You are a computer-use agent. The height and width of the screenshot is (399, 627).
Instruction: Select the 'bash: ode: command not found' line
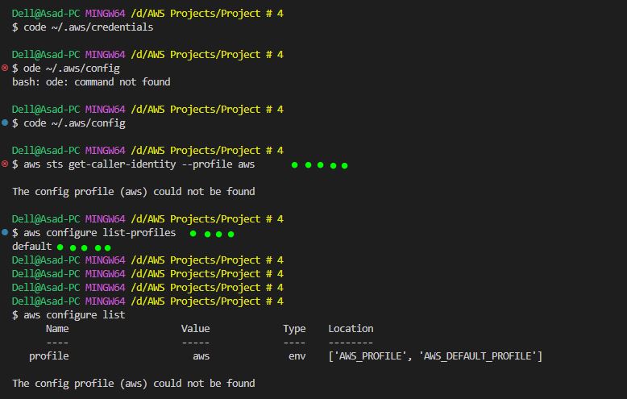tap(91, 82)
